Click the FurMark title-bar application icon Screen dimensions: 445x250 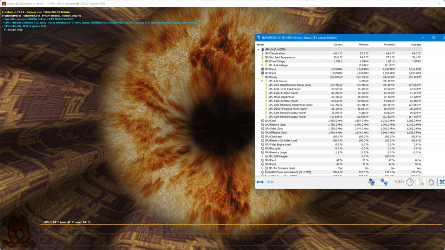point(4,3)
